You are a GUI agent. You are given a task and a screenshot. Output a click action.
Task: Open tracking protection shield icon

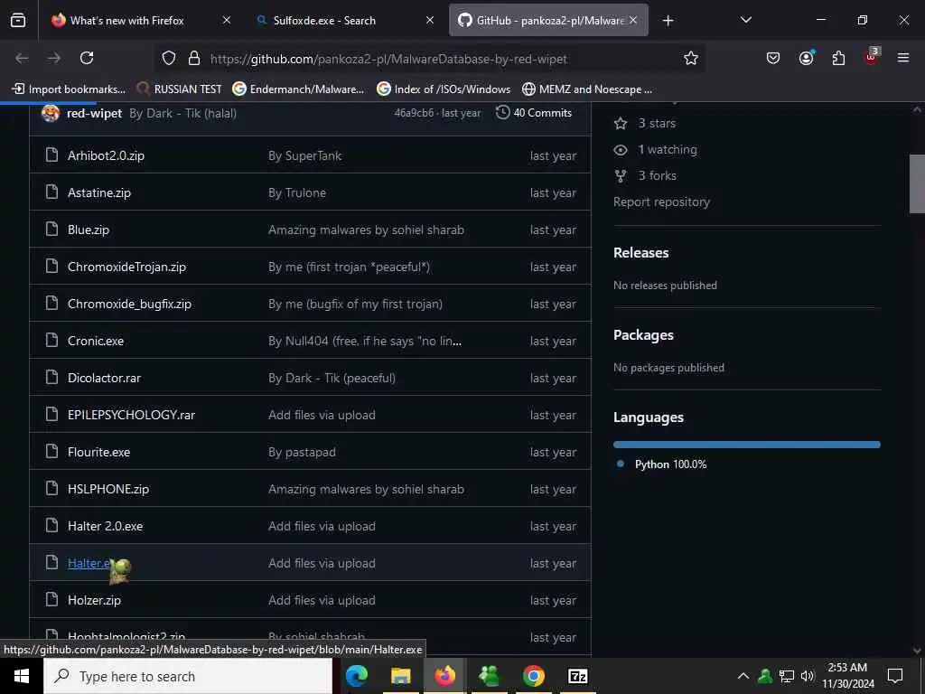point(169,58)
